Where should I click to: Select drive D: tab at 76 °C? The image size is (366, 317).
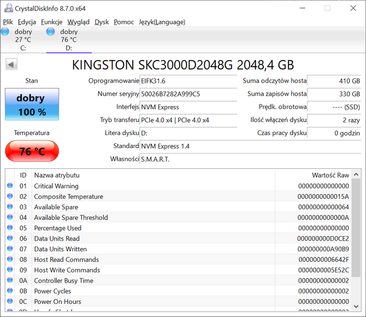(x=69, y=40)
